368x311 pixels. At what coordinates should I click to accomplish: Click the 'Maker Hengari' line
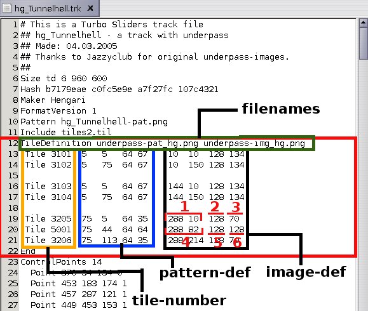point(53,100)
